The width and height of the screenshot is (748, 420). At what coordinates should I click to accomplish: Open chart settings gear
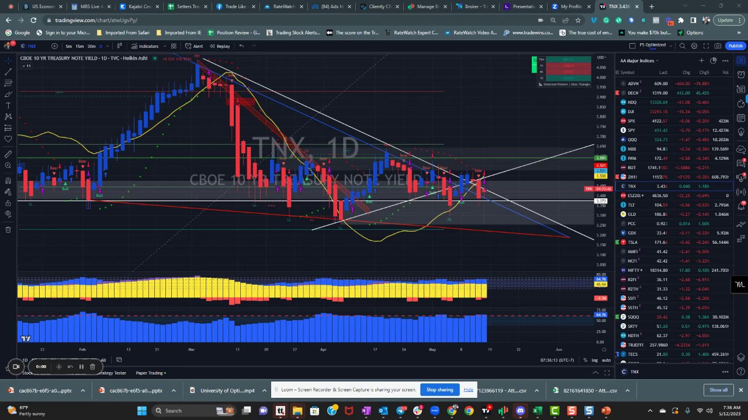point(694,46)
